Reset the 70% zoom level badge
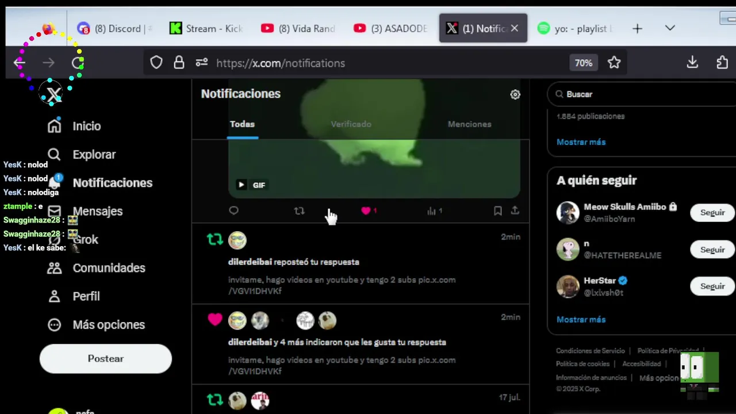 (583, 63)
